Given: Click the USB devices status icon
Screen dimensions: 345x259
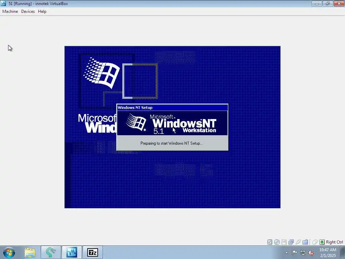Looking at the screenshot, I should (298, 242).
